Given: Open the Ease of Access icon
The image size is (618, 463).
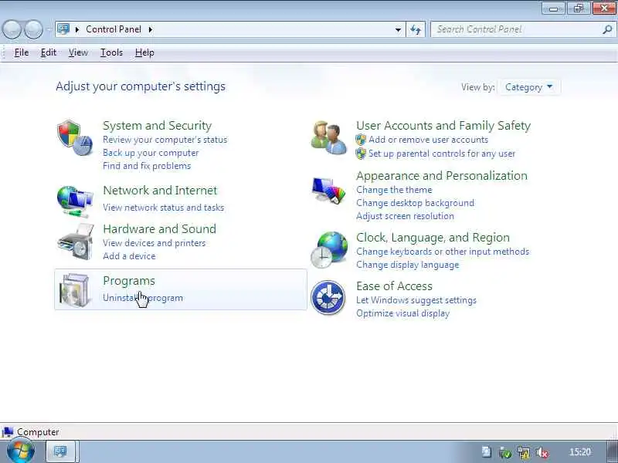Looking at the screenshot, I should pyautogui.click(x=328, y=298).
